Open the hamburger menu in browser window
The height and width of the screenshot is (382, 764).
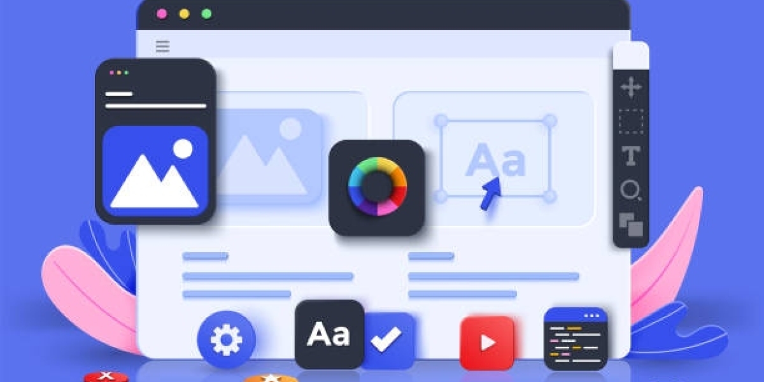coord(163,46)
